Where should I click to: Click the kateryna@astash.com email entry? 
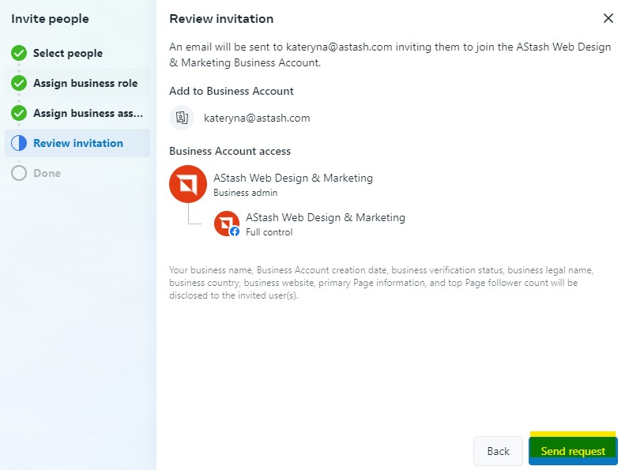pyautogui.click(x=257, y=118)
